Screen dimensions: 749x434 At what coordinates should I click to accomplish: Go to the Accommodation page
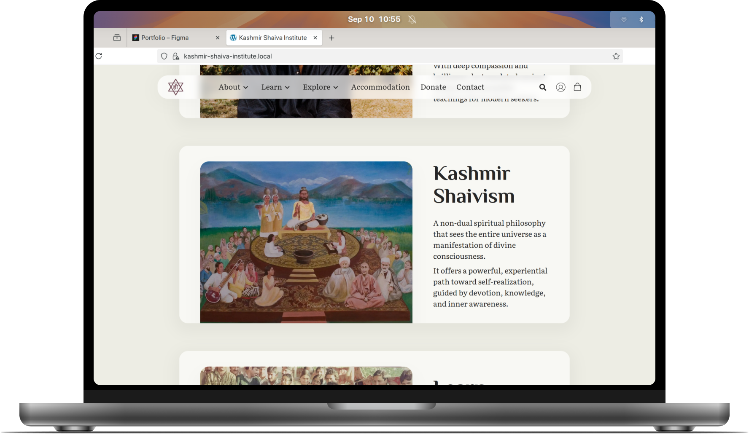pyautogui.click(x=380, y=87)
